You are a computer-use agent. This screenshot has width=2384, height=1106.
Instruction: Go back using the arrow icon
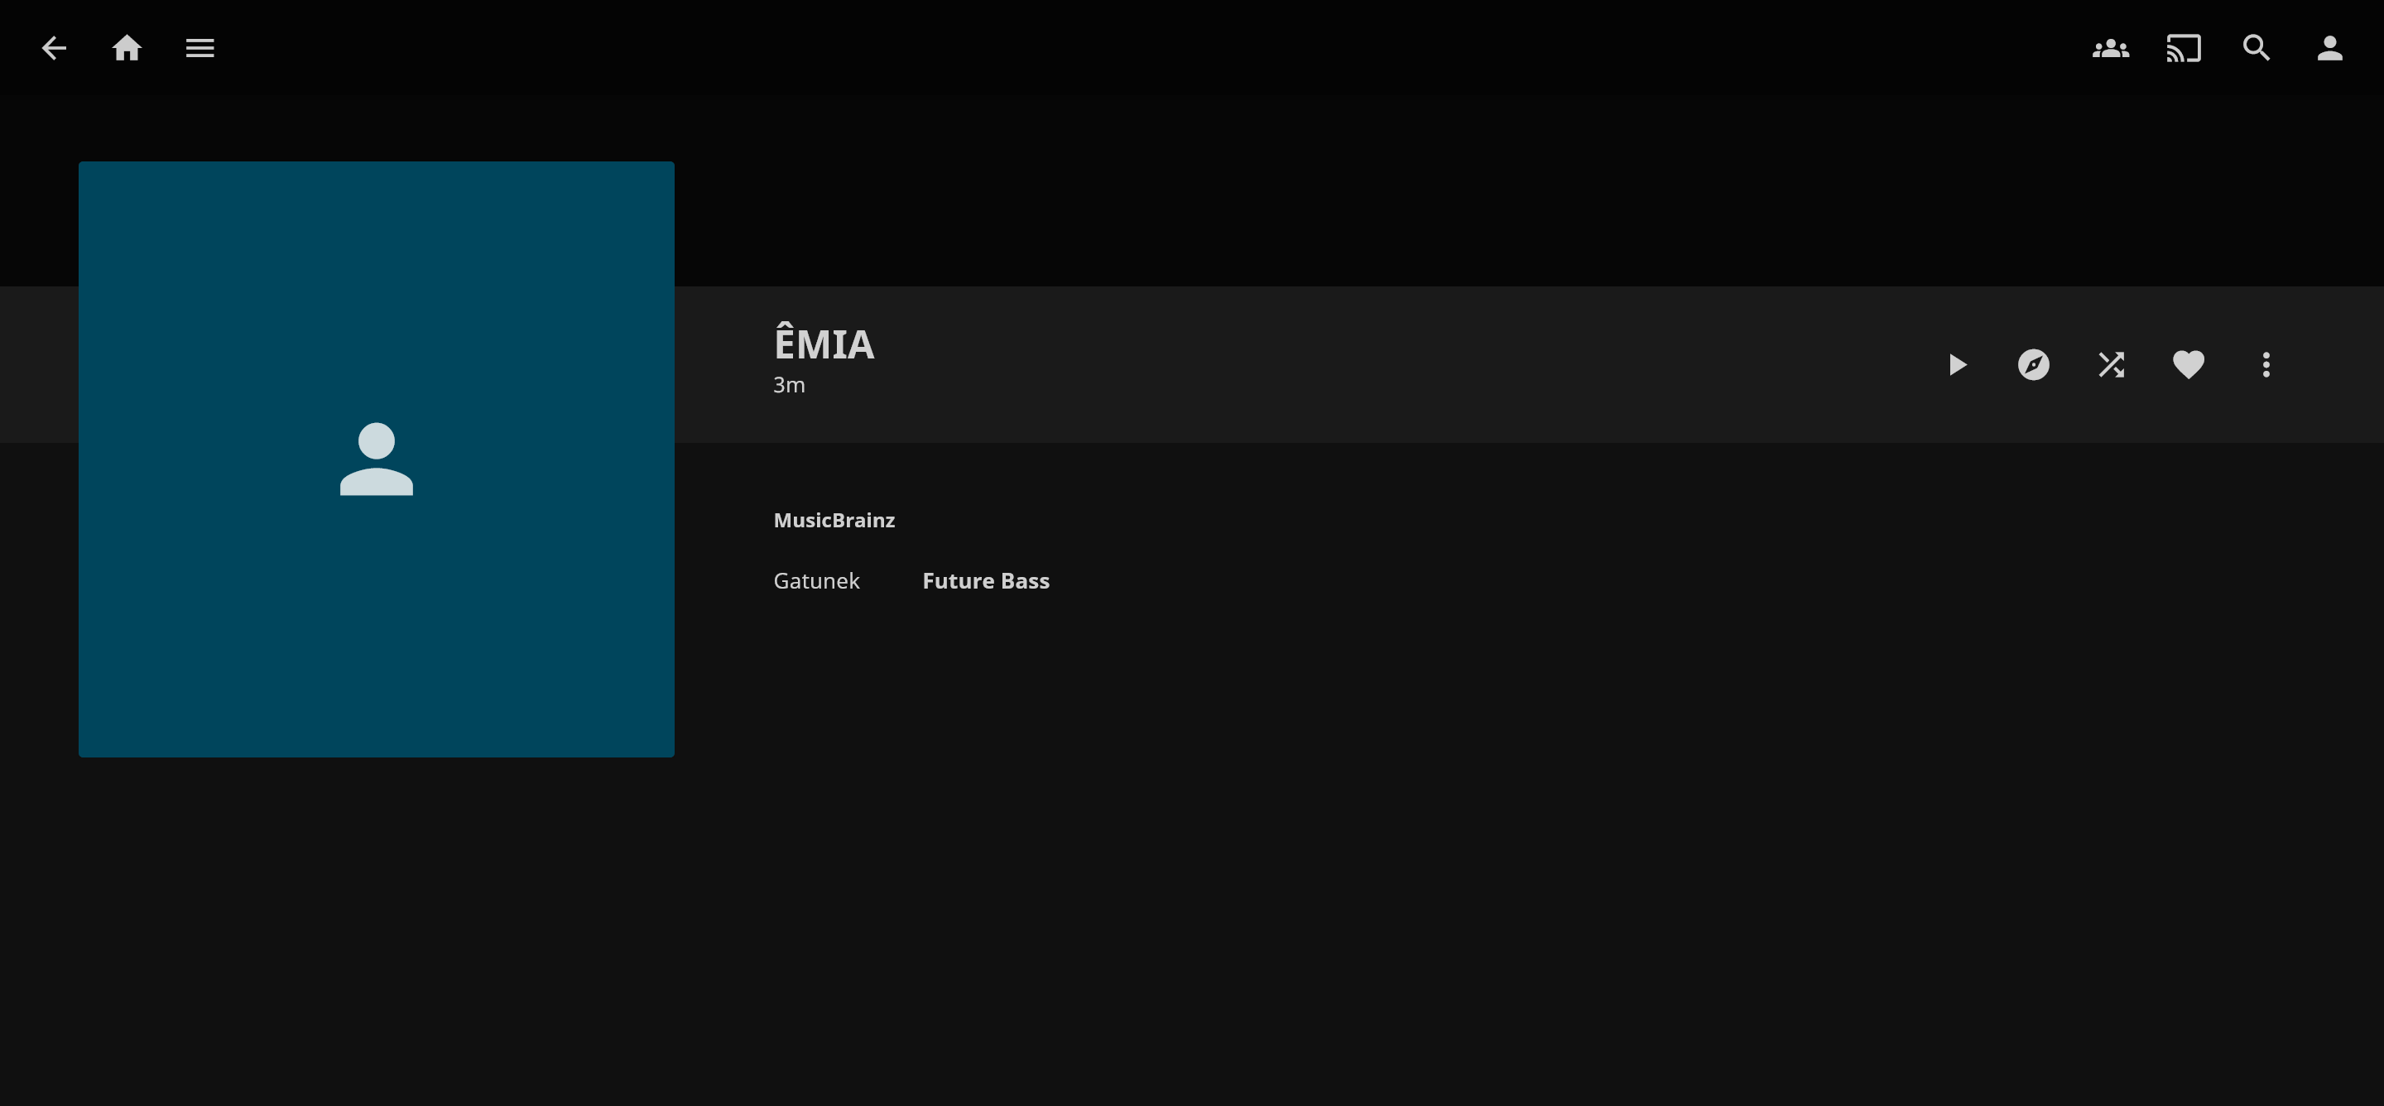click(54, 48)
